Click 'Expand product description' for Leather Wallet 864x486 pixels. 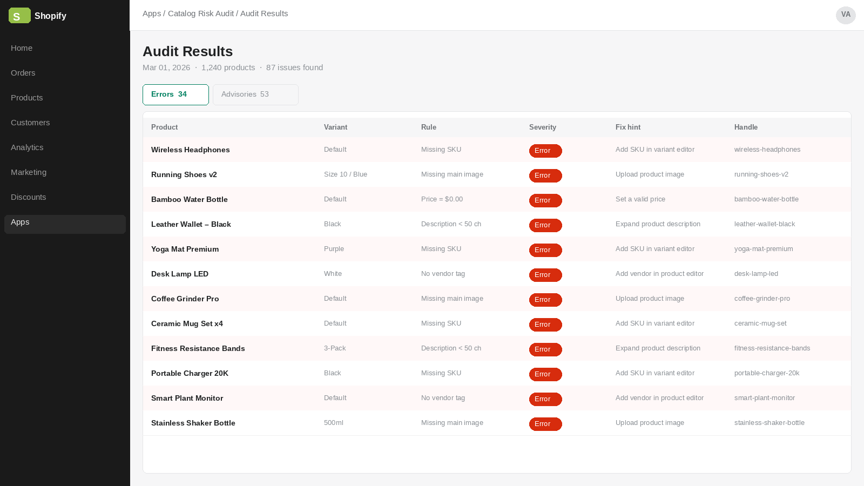point(658,224)
